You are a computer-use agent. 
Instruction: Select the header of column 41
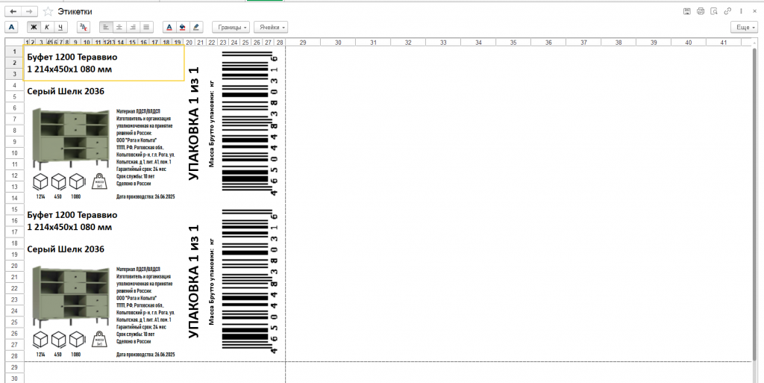point(724,43)
